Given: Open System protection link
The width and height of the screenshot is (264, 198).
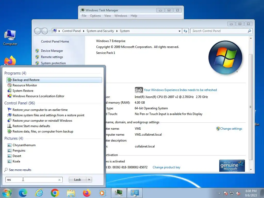Looking at the screenshot, I should coord(53,63).
